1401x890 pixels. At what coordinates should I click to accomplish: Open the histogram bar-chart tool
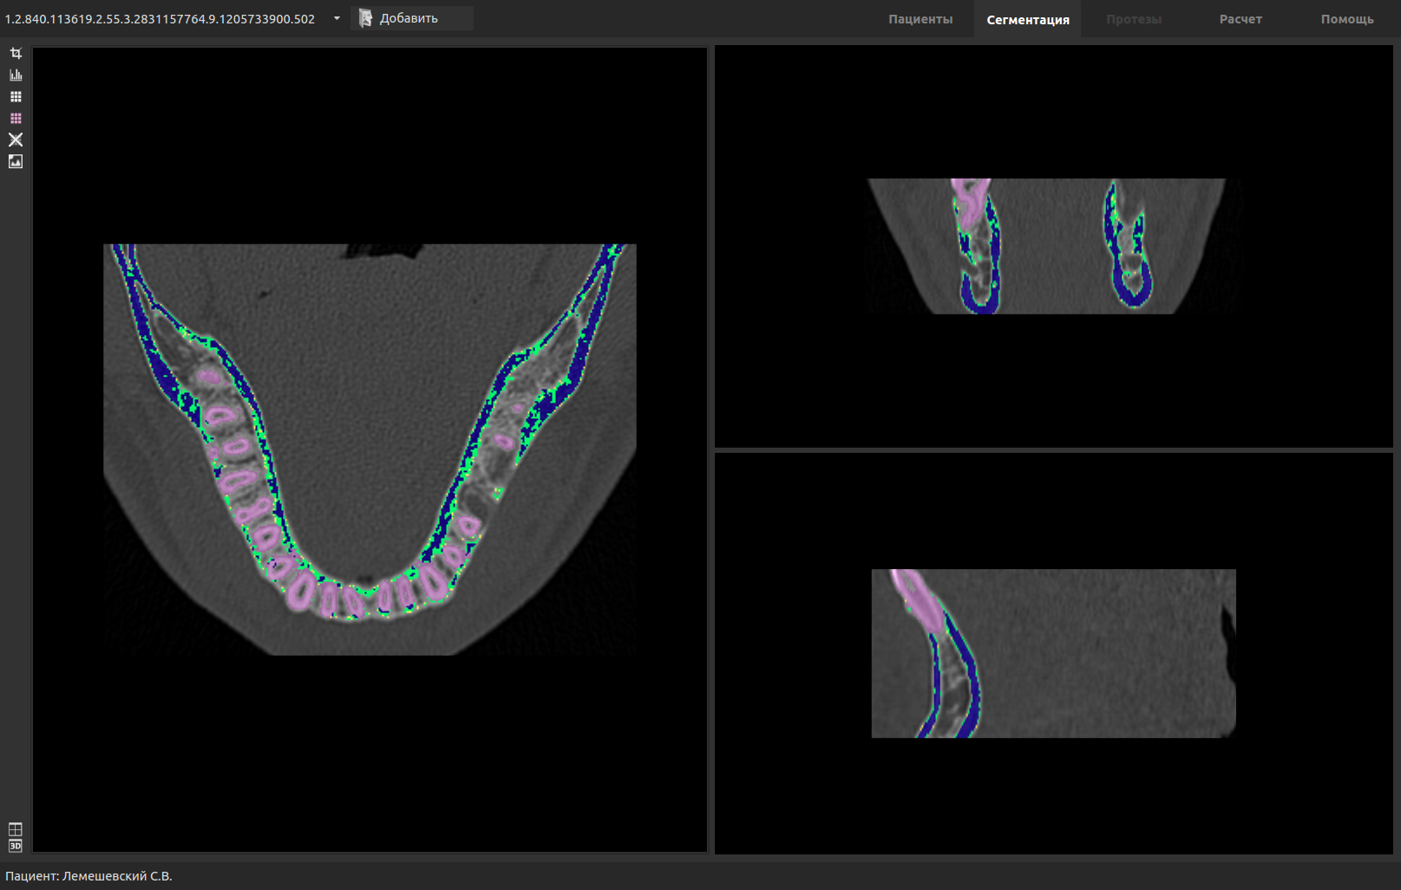[x=16, y=75]
